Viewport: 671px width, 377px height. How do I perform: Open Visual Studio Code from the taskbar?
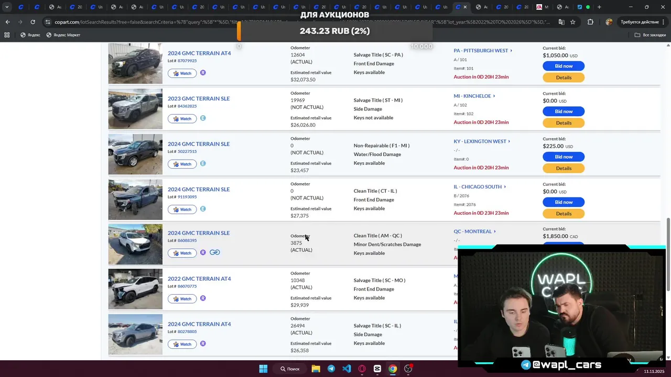[x=347, y=369]
